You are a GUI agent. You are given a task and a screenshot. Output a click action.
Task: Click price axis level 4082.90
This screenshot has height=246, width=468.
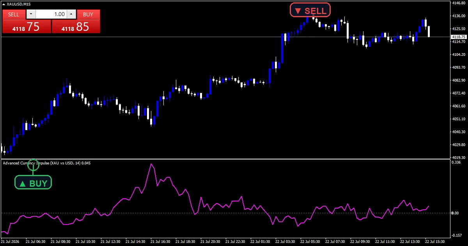pos(458,80)
